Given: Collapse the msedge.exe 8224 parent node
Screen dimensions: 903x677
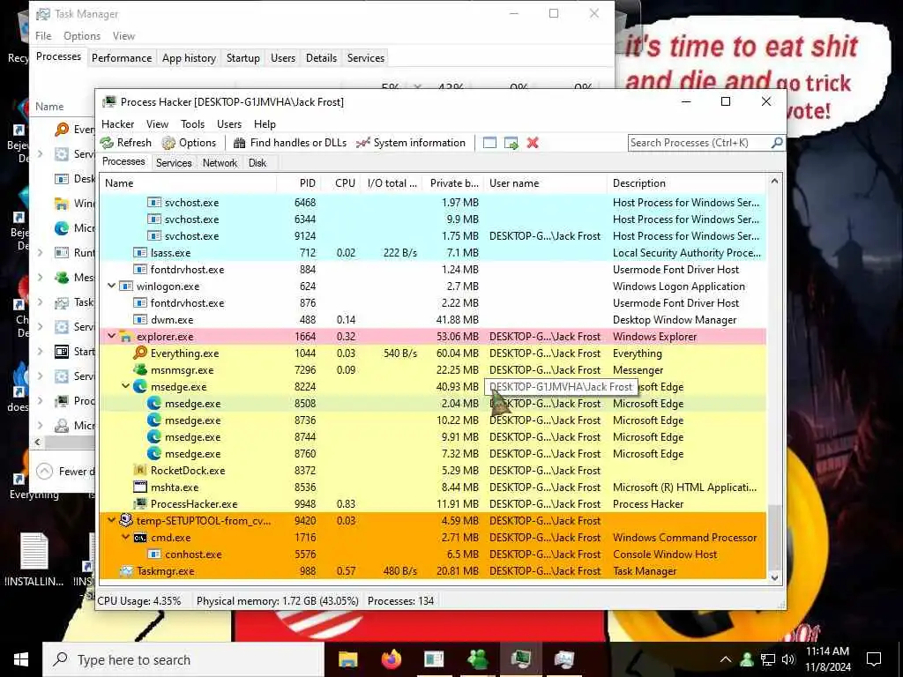Looking at the screenshot, I should [125, 386].
